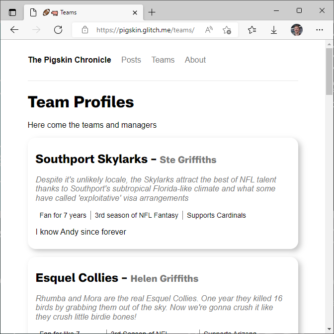
Task: Open the Favorites list
Action: (252, 30)
